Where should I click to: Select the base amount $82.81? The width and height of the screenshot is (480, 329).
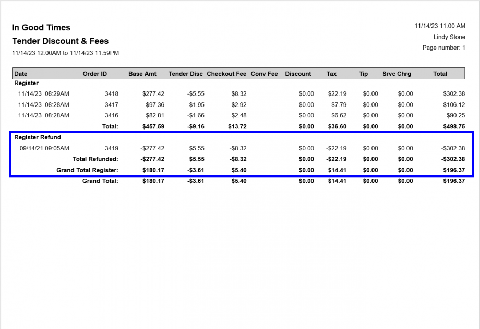(155, 115)
